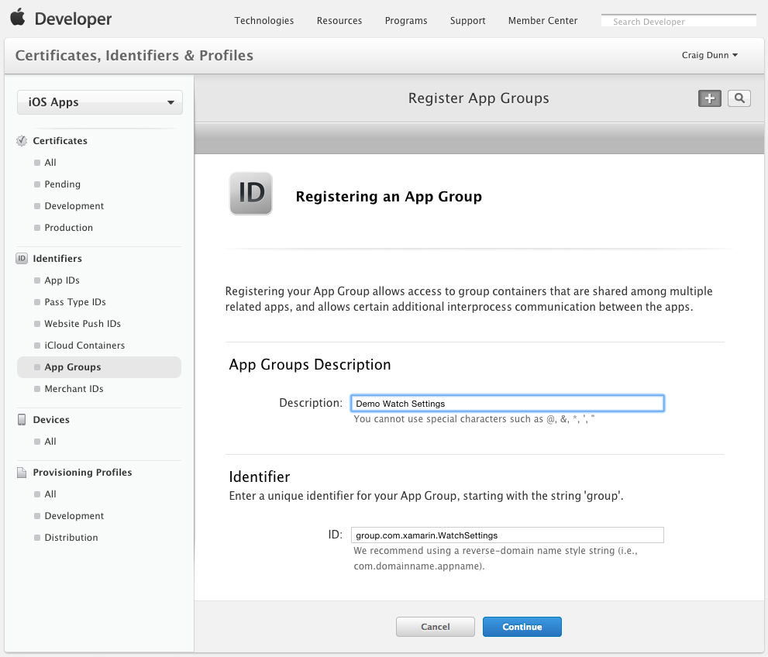Expand the Craig Dunn account menu

pos(710,55)
